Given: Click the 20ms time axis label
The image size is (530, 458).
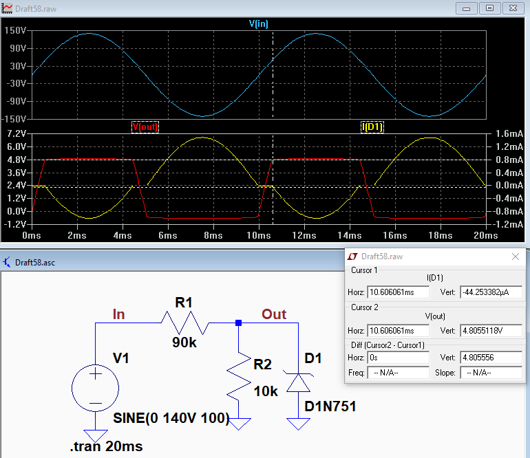Looking at the screenshot, I should coord(486,235).
